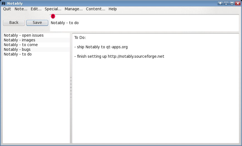The height and width of the screenshot is (146, 242).
Task: Close the Notably window
Action: point(238,3)
